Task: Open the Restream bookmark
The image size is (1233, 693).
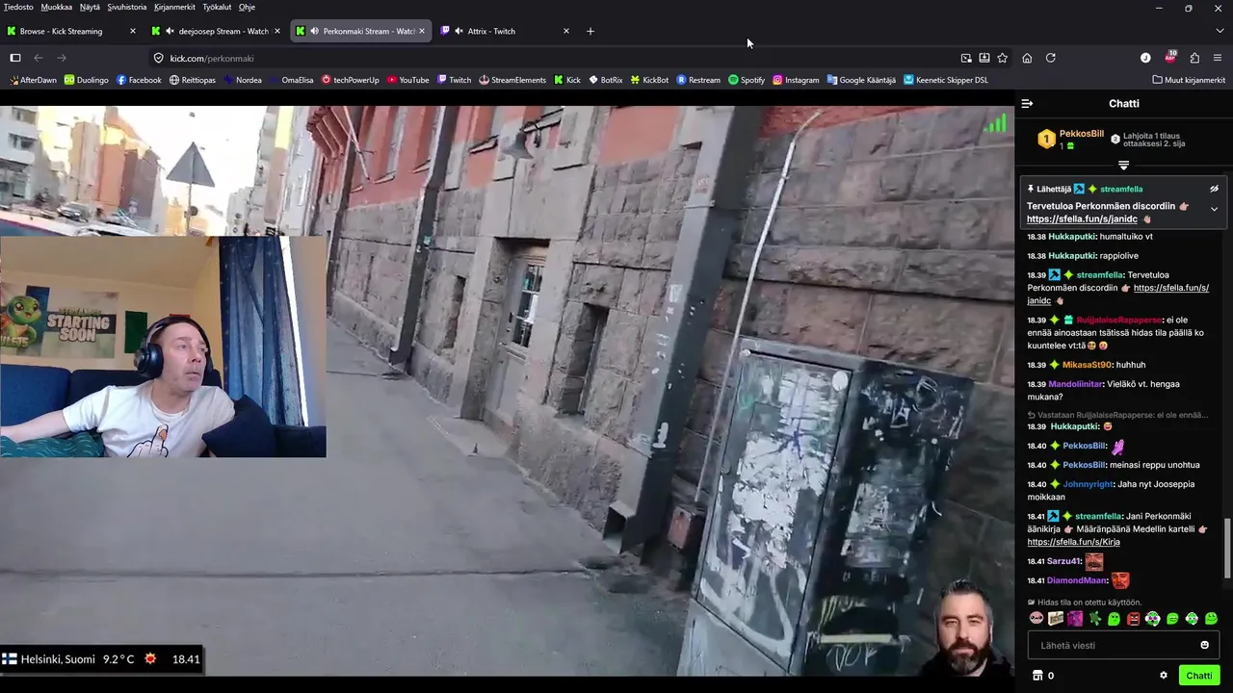Action: click(698, 80)
